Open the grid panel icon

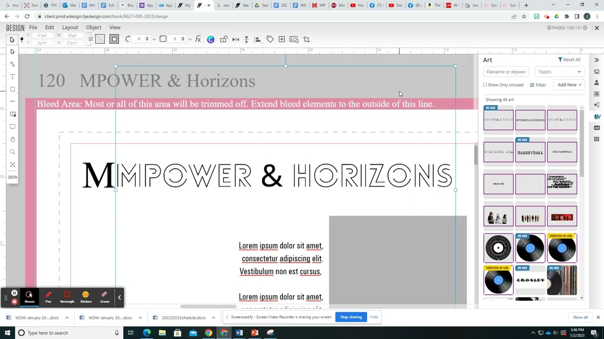(597, 139)
